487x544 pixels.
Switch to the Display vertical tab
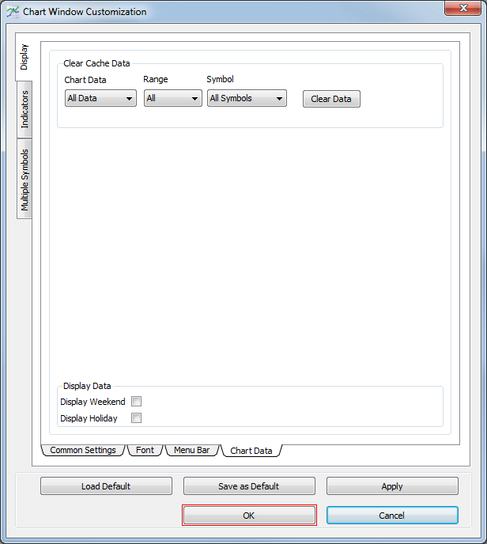25,57
